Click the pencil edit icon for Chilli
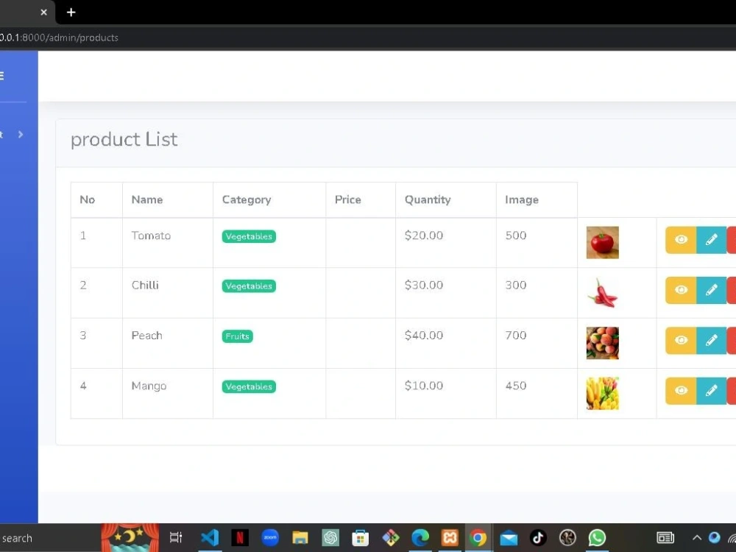 point(711,290)
